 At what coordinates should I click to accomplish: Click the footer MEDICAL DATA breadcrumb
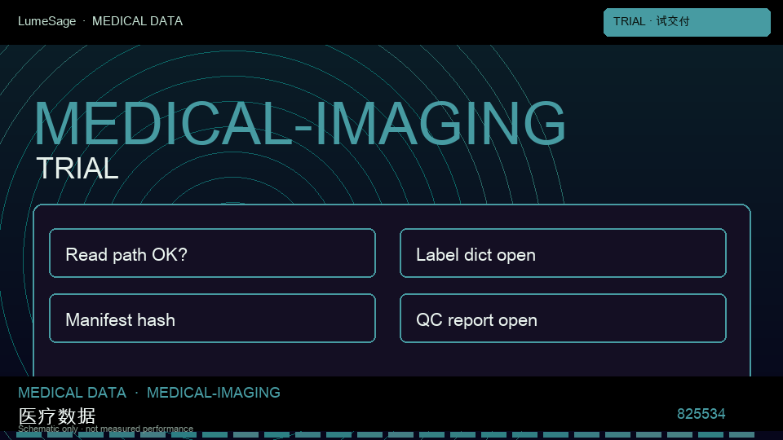(72, 393)
